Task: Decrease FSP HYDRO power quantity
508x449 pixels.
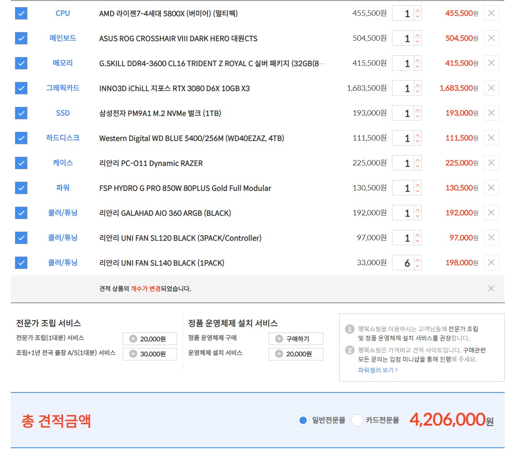Action: point(418,192)
